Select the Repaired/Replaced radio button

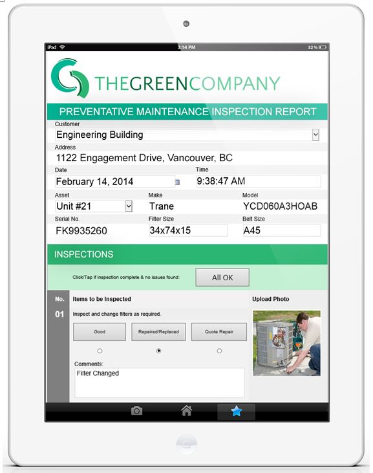click(x=158, y=351)
